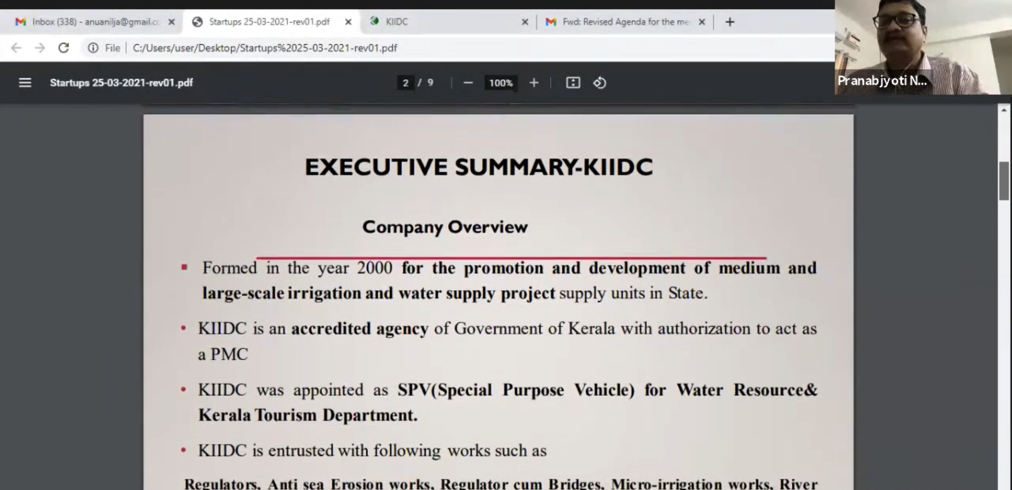Go back with browser back arrow
The height and width of the screenshot is (490, 1012).
point(16,48)
